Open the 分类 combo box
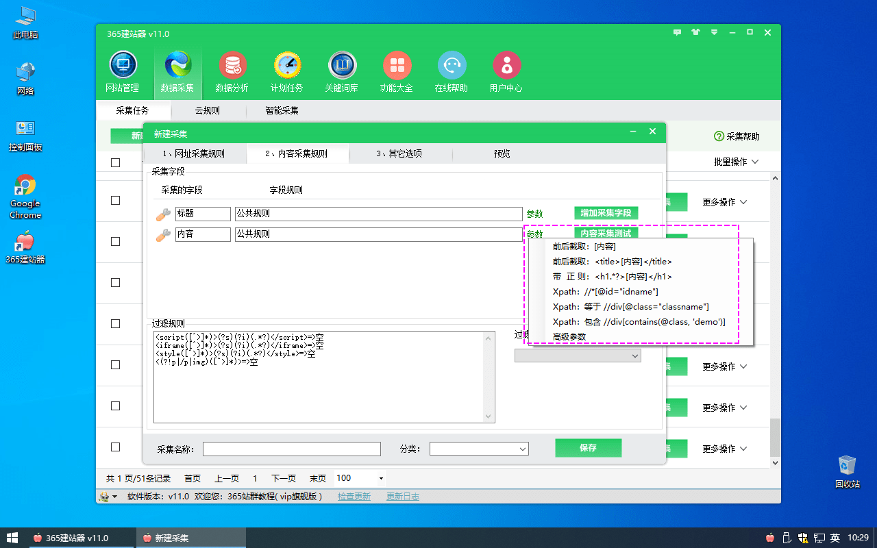This screenshot has height=548, width=877. coord(479,449)
